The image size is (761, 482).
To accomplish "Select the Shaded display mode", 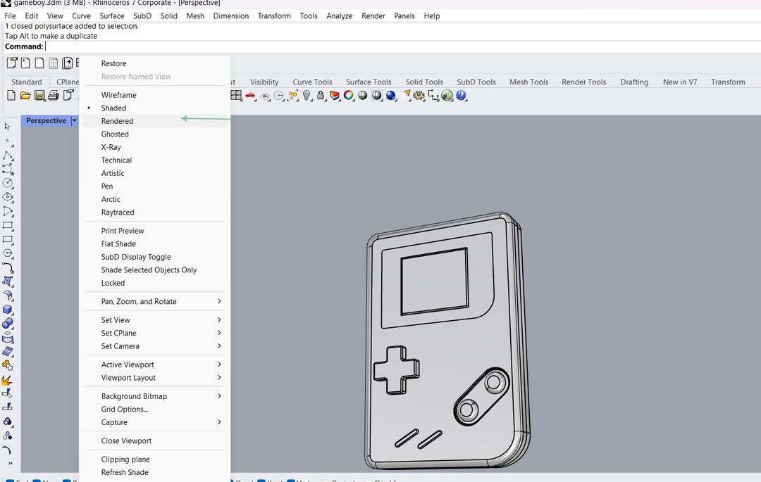I will point(113,108).
